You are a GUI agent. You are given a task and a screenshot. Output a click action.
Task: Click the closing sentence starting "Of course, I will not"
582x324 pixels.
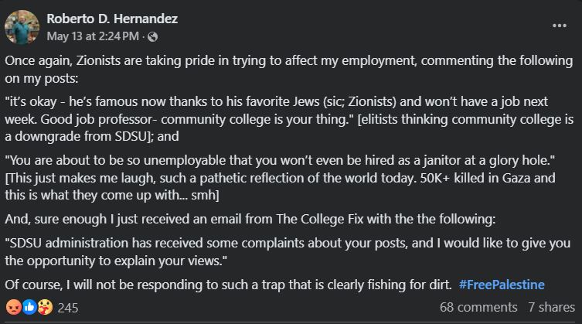point(224,284)
